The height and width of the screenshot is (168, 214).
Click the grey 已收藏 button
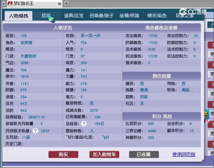click(x=144, y=154)
